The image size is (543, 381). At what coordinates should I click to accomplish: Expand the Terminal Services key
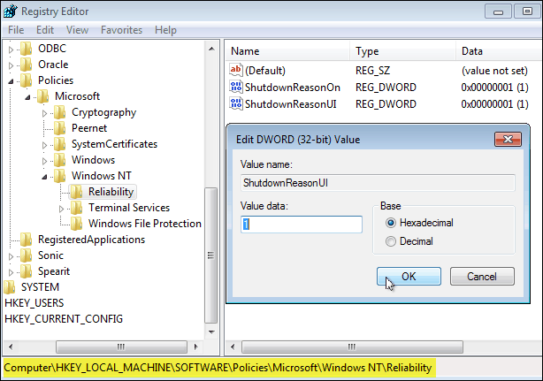coord(61,209)
